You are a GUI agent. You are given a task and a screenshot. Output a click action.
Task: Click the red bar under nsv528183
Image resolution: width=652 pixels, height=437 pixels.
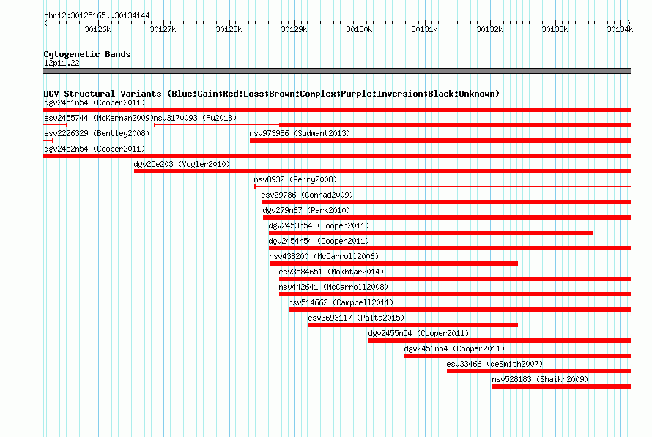(x=562, y=386)
